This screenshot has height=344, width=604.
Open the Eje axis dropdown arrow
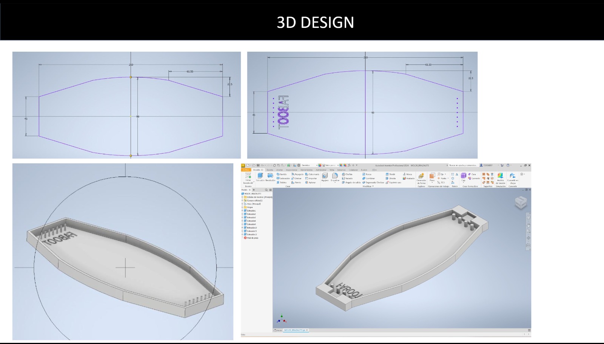[445, 174]
